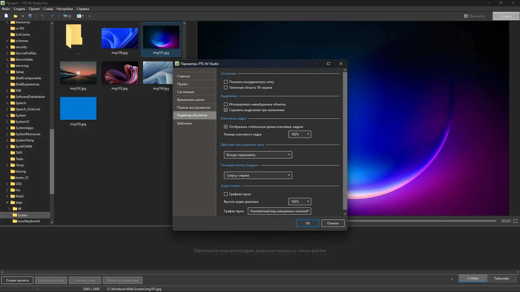
Task: Click the preview playback progress slider
Action: tap(422, 221)
